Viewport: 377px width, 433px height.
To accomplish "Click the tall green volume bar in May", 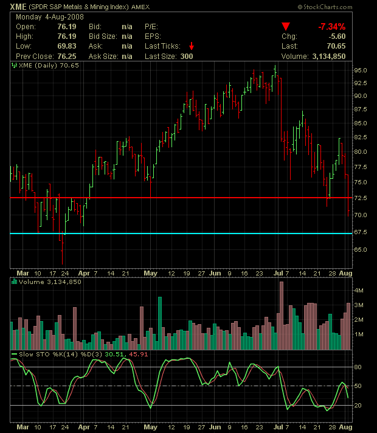I will (160, 324).
